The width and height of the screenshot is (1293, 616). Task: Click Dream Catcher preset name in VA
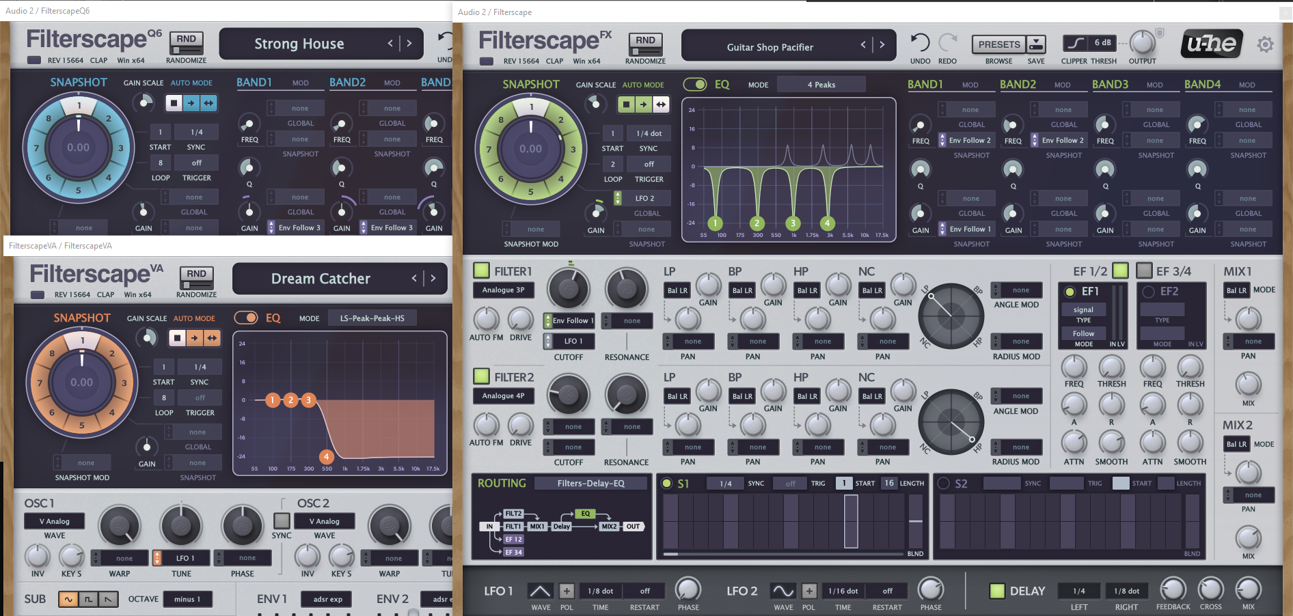pos(321,279)
